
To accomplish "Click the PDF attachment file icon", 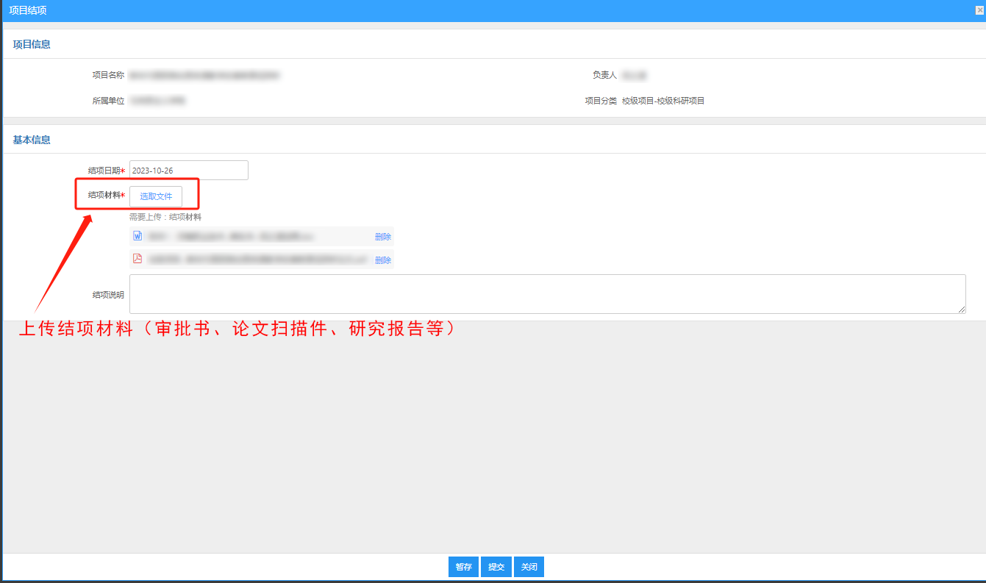I will pyautogui.click(x=137, y=259).
